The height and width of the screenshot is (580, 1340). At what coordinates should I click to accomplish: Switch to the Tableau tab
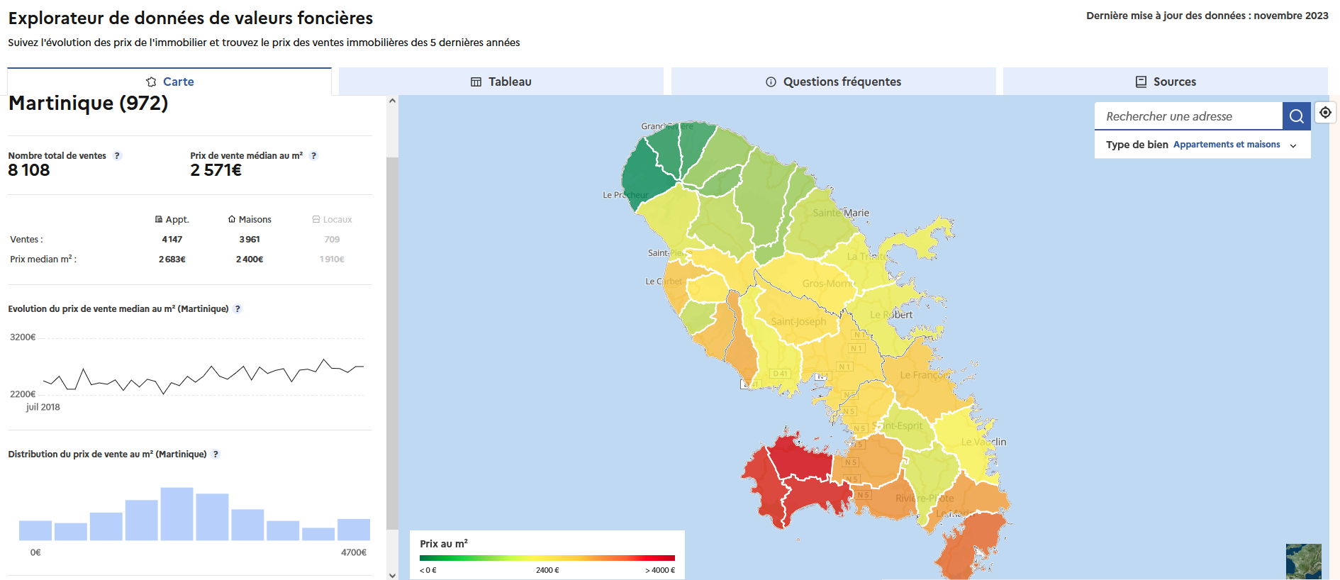(501, 82)
